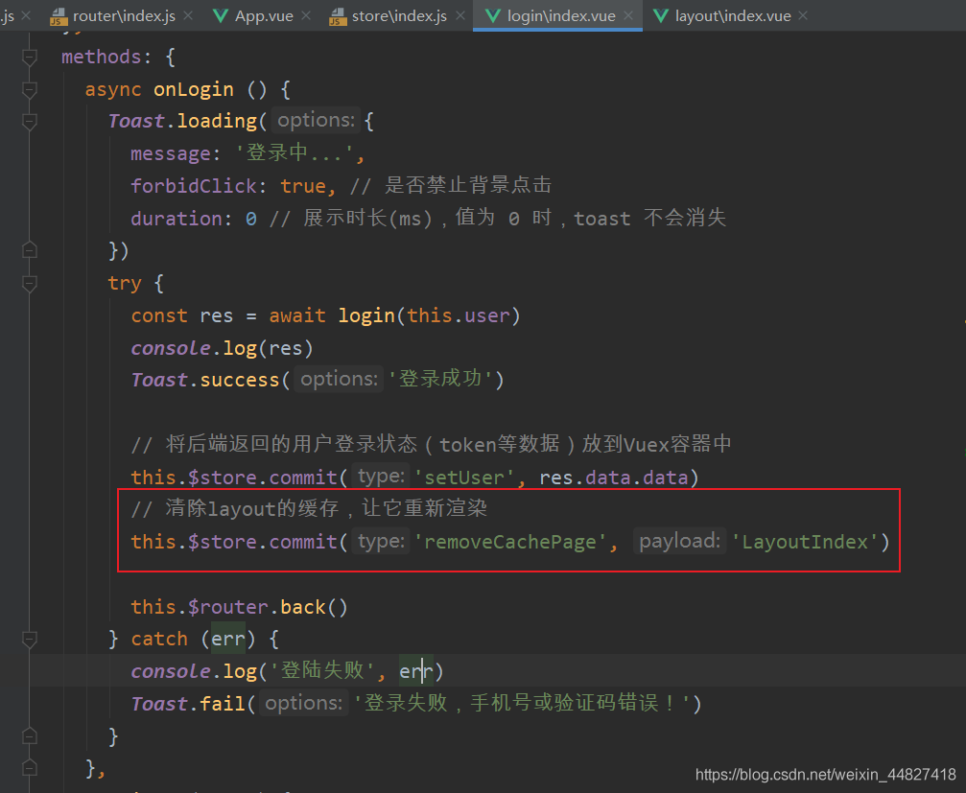Click $router in this.$router.back()

pyautogui.click(x=228, y=607)
